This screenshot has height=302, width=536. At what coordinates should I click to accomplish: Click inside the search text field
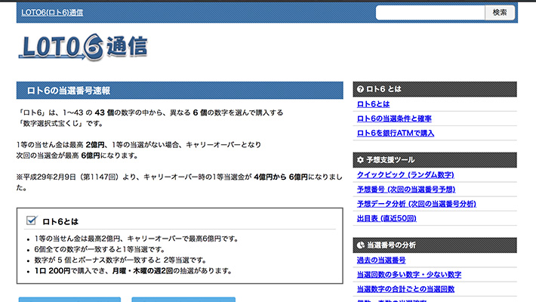point(428,12)
